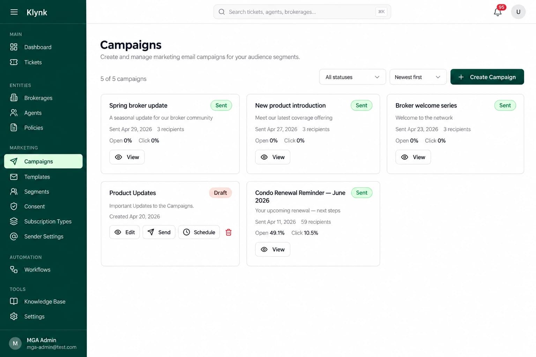Click the Segments icon in sidebar
The width and height of the screenshot is (536, 357).
14,191
